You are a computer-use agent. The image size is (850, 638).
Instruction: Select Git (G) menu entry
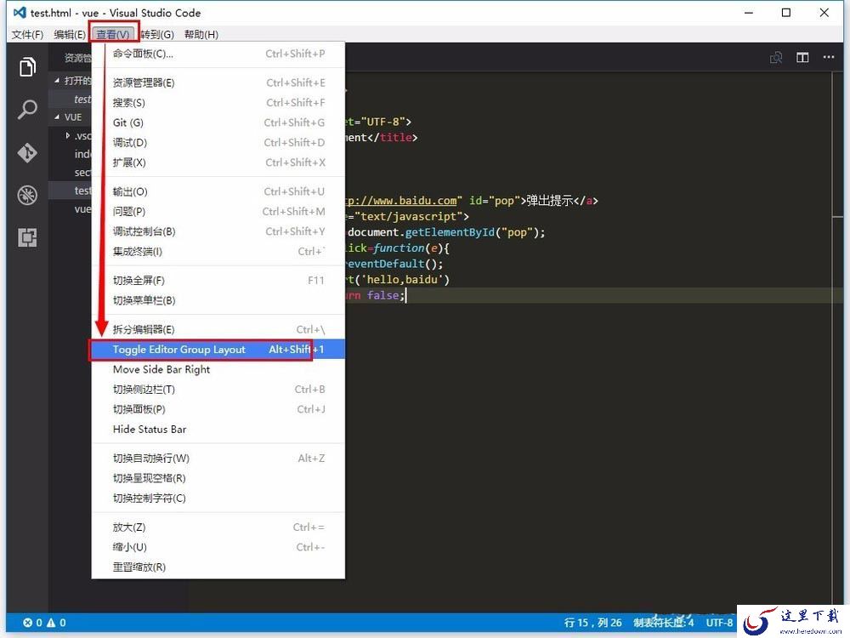click(218, 122)
